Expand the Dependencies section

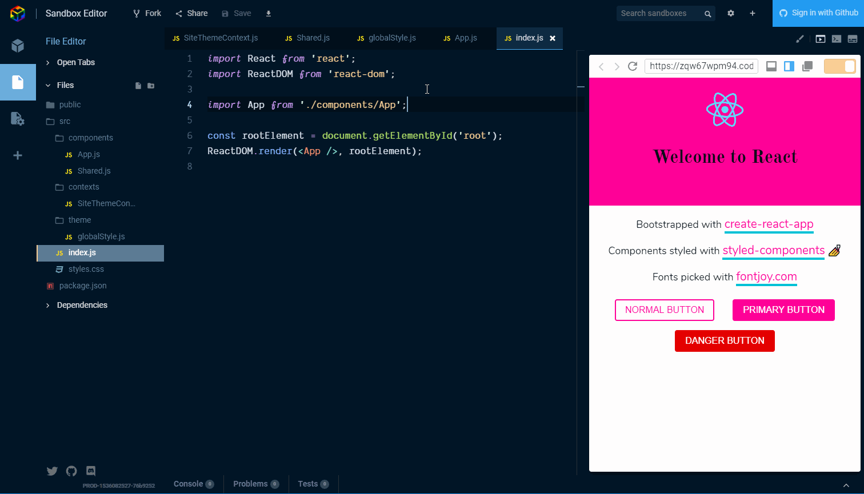click(82, 305)
